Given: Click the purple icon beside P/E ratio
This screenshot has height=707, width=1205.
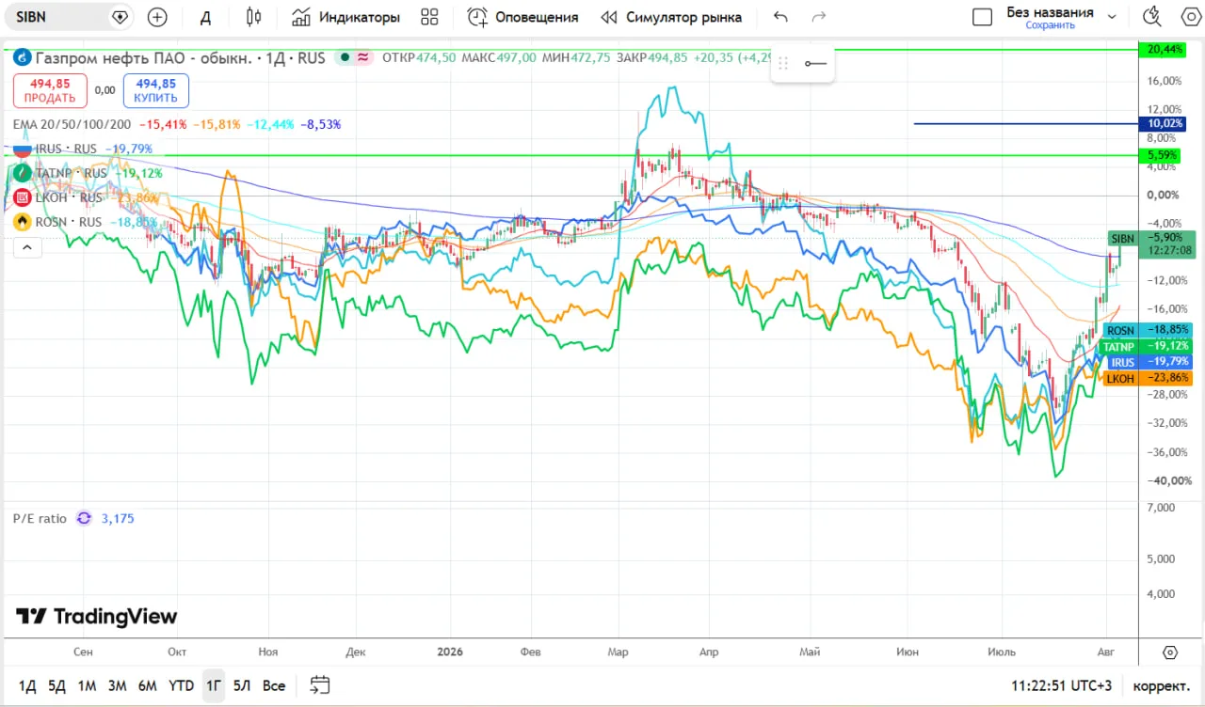Looking at the screenshot, I should coord(85,518).
